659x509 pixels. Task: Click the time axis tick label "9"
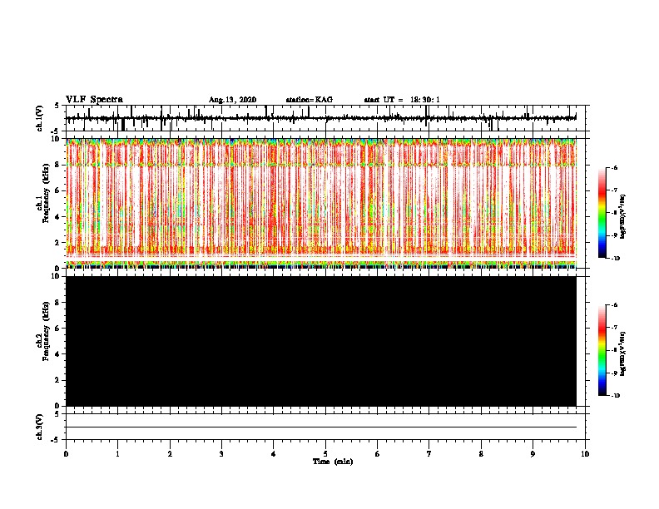pos(533,454)
